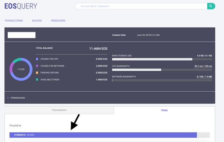The image size is (224, 142).
Task: Click the TOTAL BALANCE label
Action: 44,48
